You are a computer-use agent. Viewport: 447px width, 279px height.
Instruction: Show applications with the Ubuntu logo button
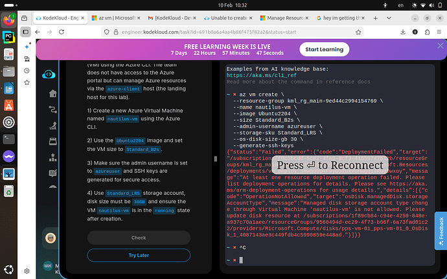tap(8, 269)
